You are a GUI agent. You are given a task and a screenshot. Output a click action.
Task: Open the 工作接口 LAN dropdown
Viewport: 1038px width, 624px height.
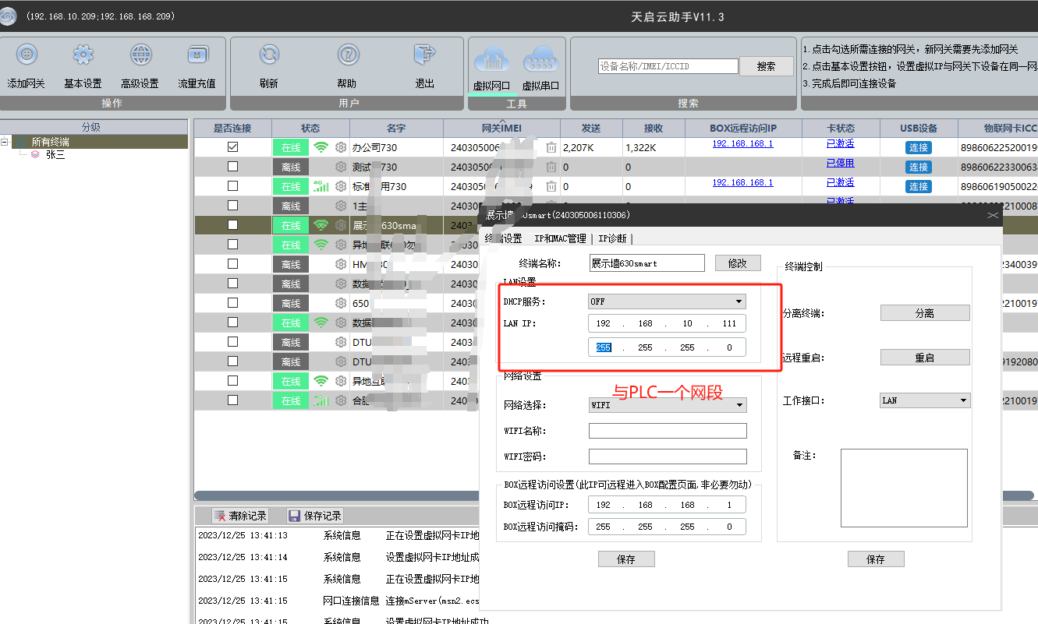coord(925,400)
